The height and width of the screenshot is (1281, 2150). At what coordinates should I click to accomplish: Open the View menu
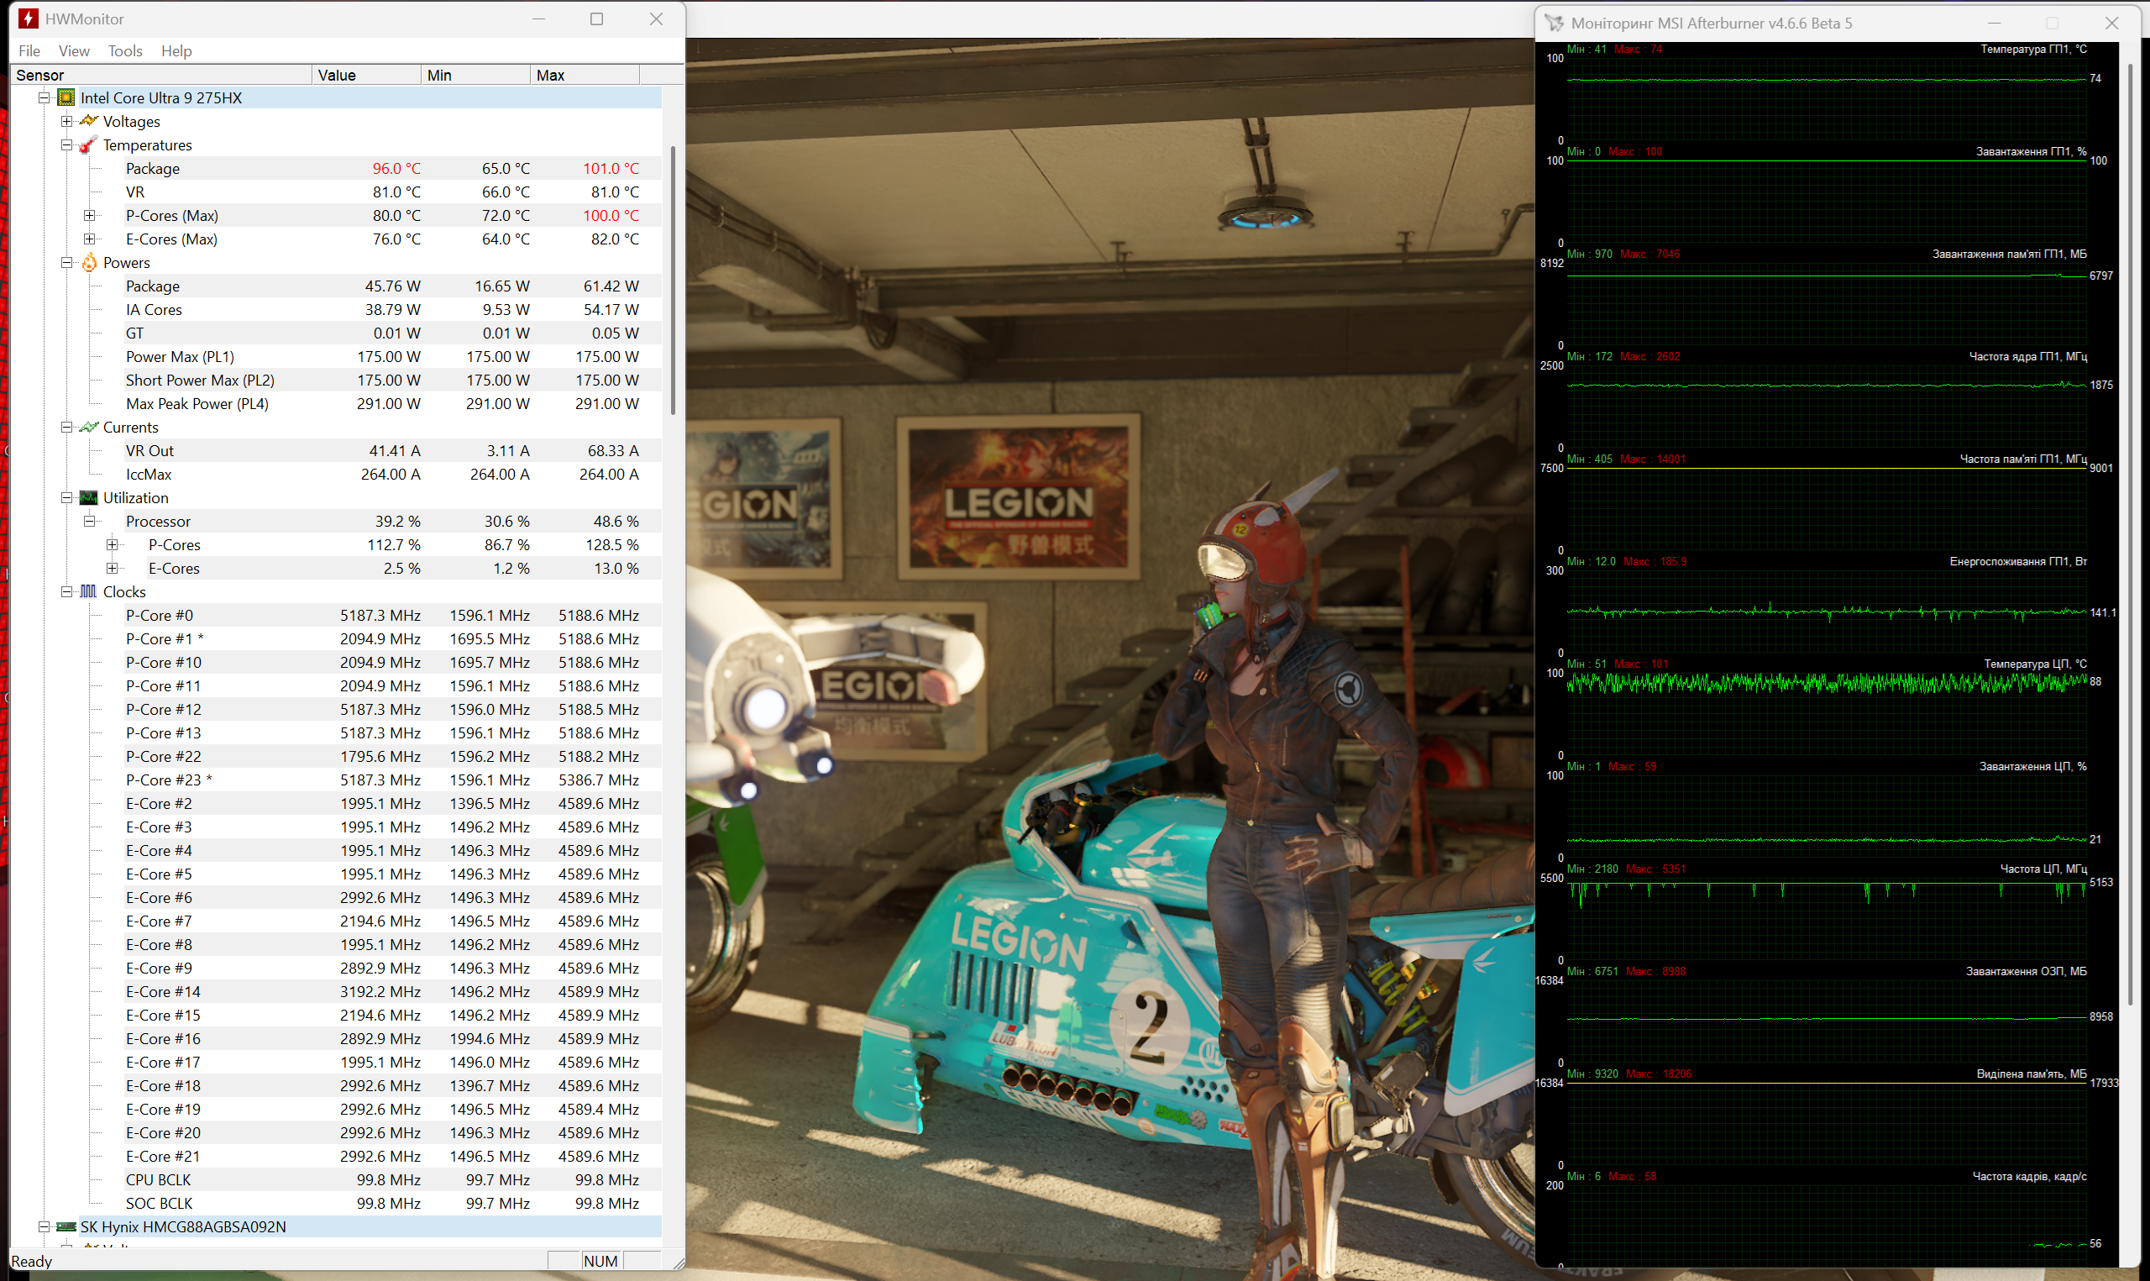(73, 51)
